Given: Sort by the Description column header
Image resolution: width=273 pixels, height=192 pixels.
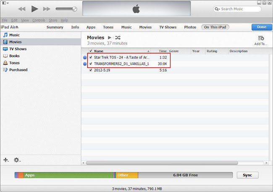Looking at the screenshot, I should [x=249, y=51].
